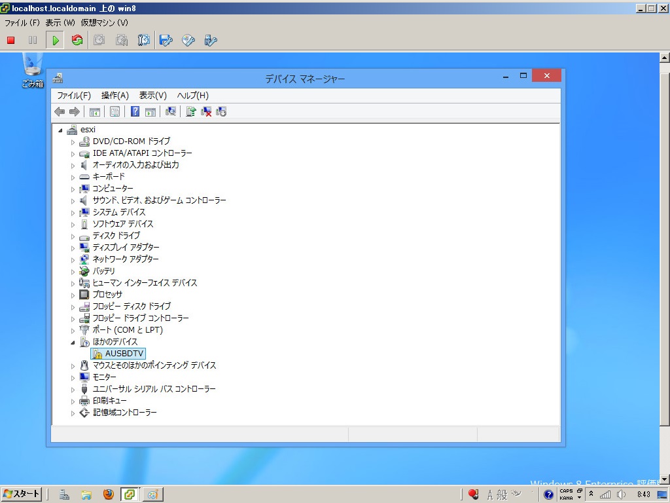Click the update driver software icon
The width and height of the screenshot is (670, 503).
click(x=191, y=111)
